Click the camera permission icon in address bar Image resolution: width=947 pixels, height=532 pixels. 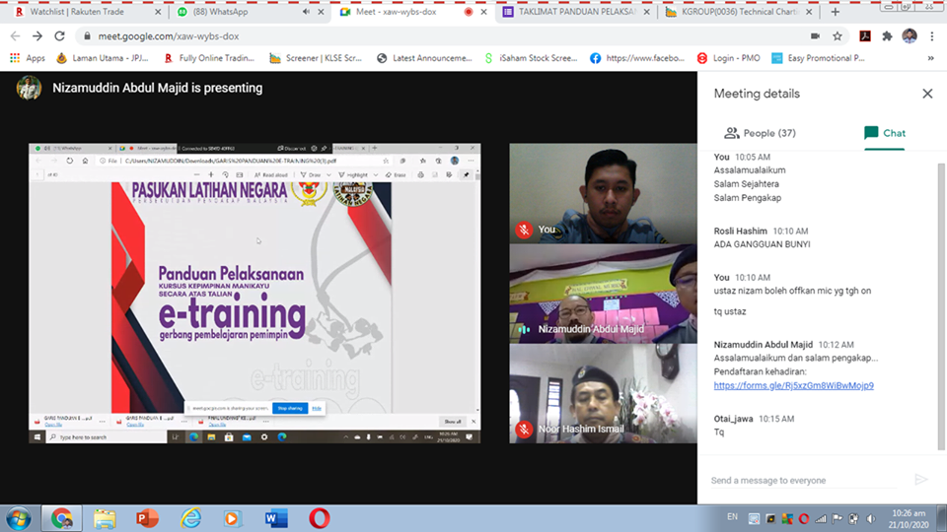815,36
